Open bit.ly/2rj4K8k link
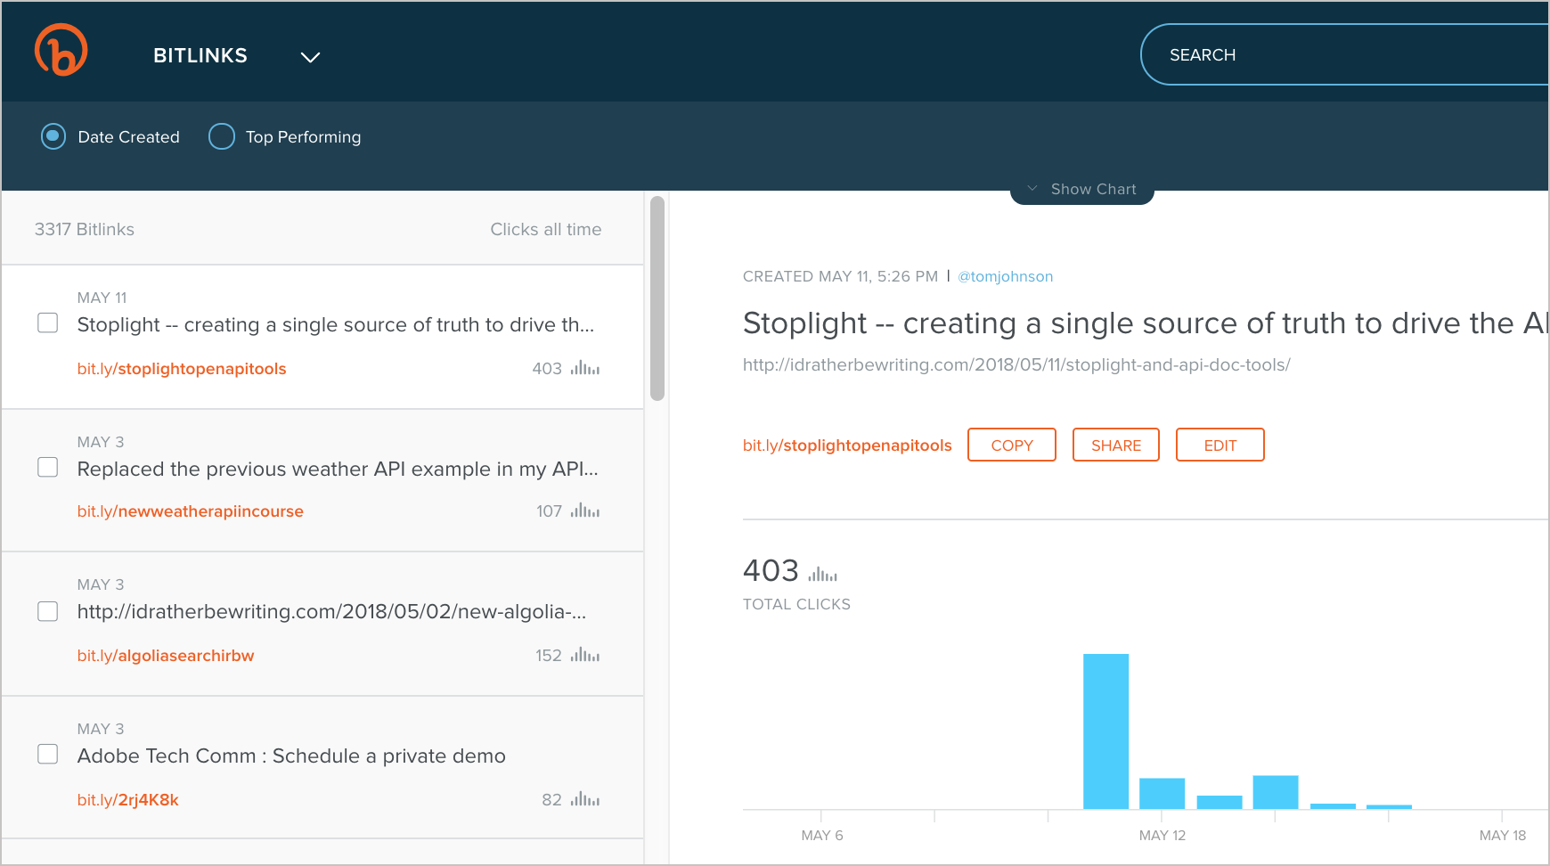Image resolution: width=1550 pixels, height=866 pixels. (x=128, y=800)
